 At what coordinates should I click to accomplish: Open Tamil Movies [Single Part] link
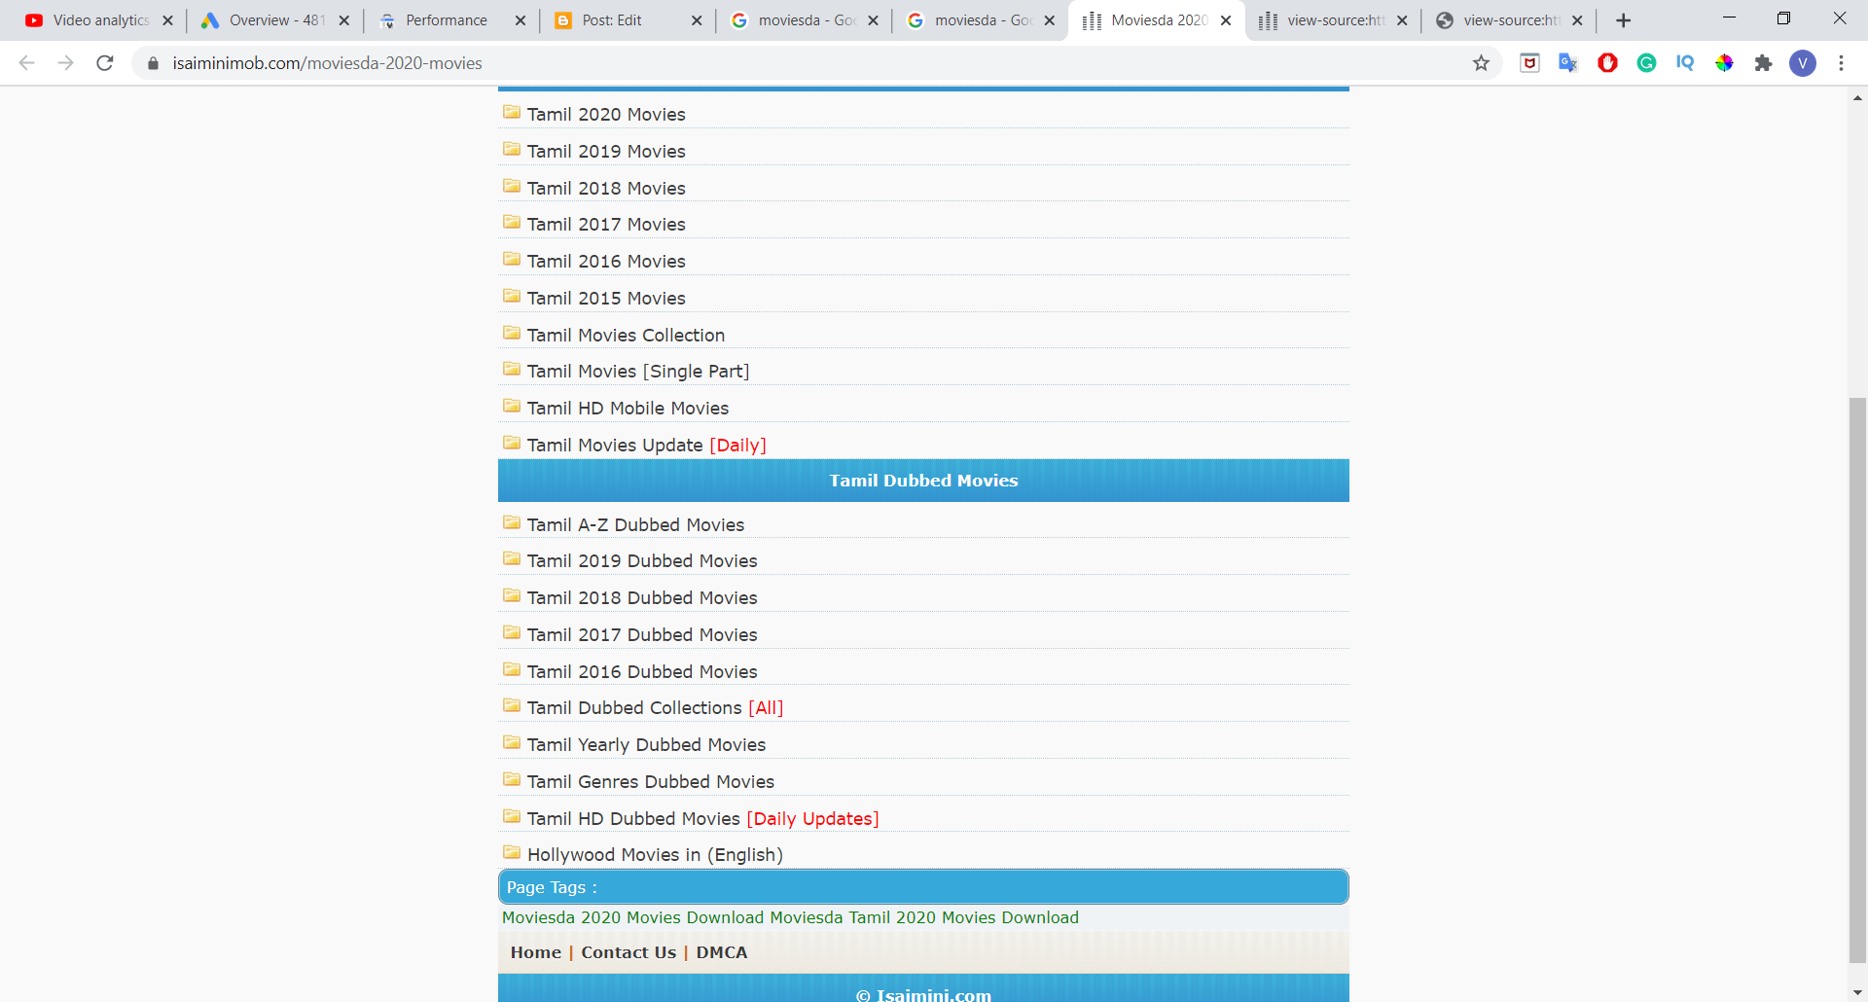point(638,372)
